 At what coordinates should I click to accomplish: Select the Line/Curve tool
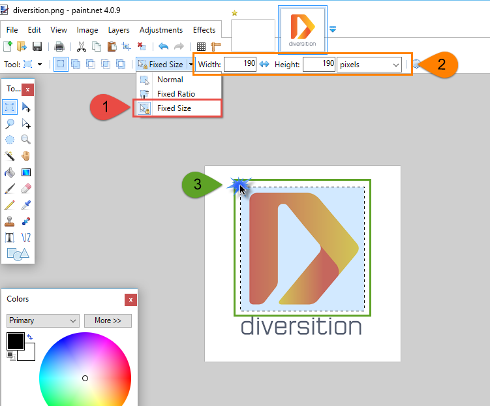[x=26, y=238]
